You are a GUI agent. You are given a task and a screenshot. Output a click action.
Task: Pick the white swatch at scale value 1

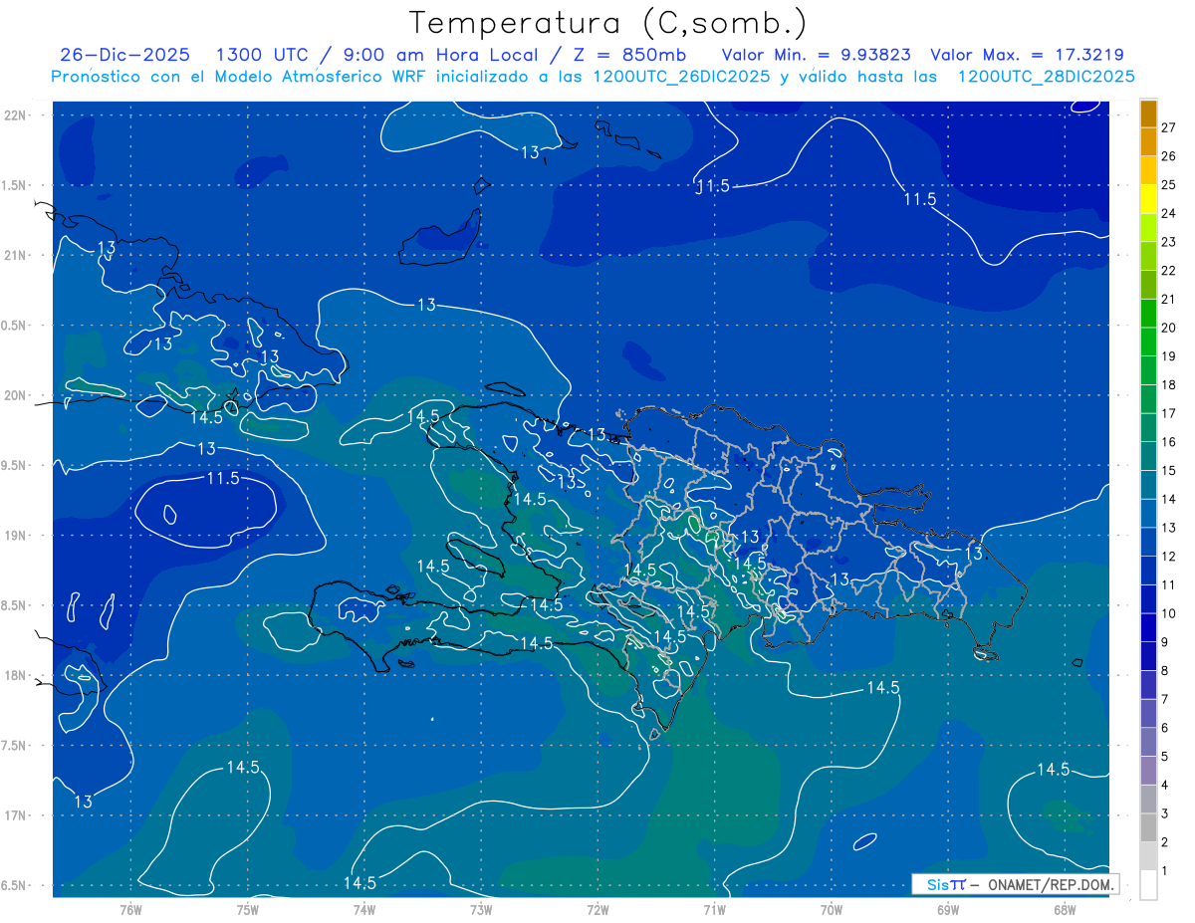pos(1149,885)
